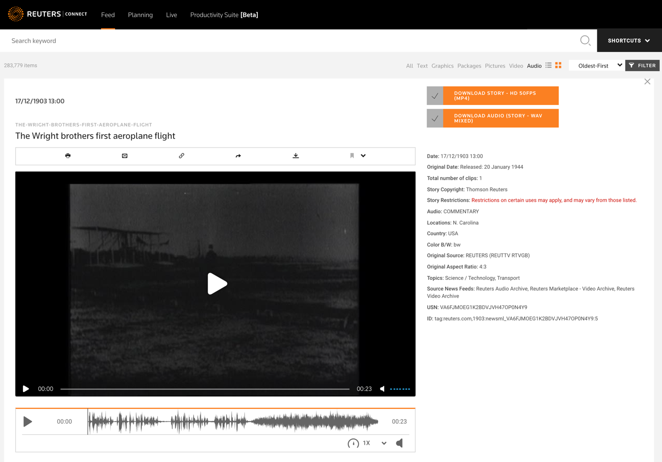Click the forward/share arrow icon

[238, 156]
